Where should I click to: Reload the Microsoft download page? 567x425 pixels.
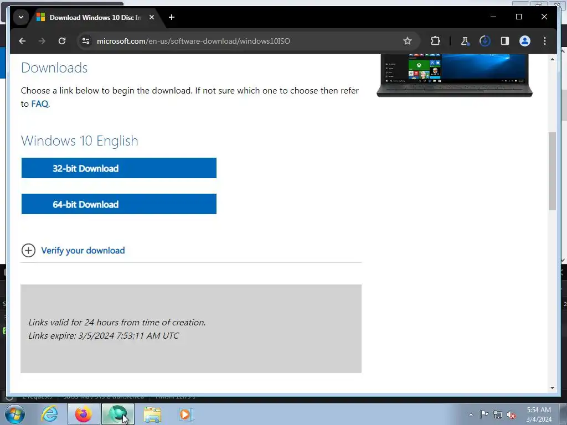[x=62, y=41]
